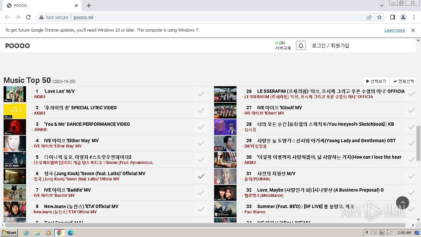This screenshot has height=237, width=421.
Task: Uncheck Jung Kook 'Seven' row checkmark
Action: [x=201, y=176]
